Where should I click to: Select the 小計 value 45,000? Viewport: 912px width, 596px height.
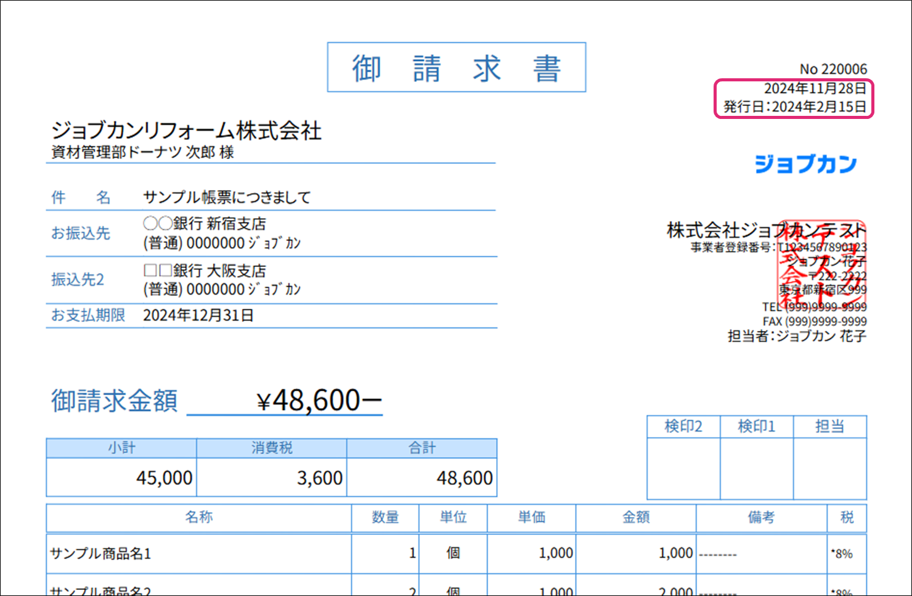tap(164, 478)
